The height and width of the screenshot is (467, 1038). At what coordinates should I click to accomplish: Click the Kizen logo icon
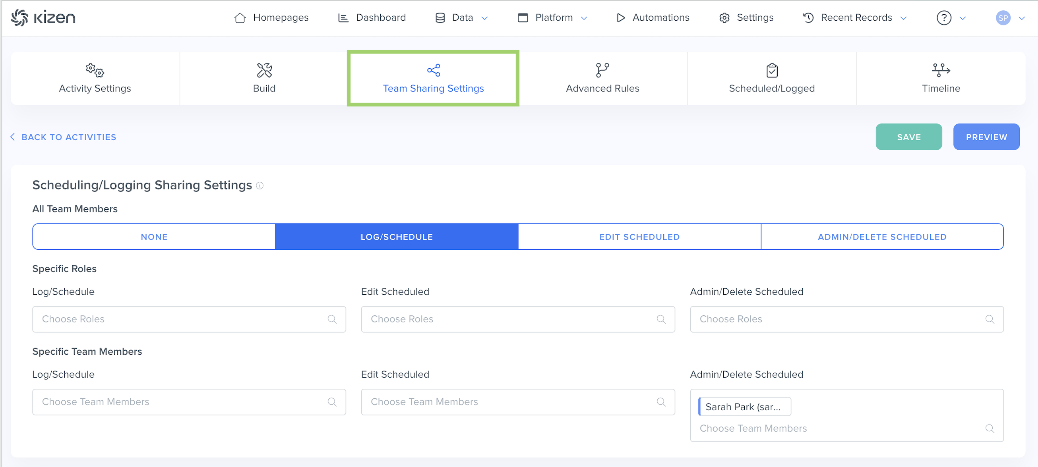click(19, 18)
